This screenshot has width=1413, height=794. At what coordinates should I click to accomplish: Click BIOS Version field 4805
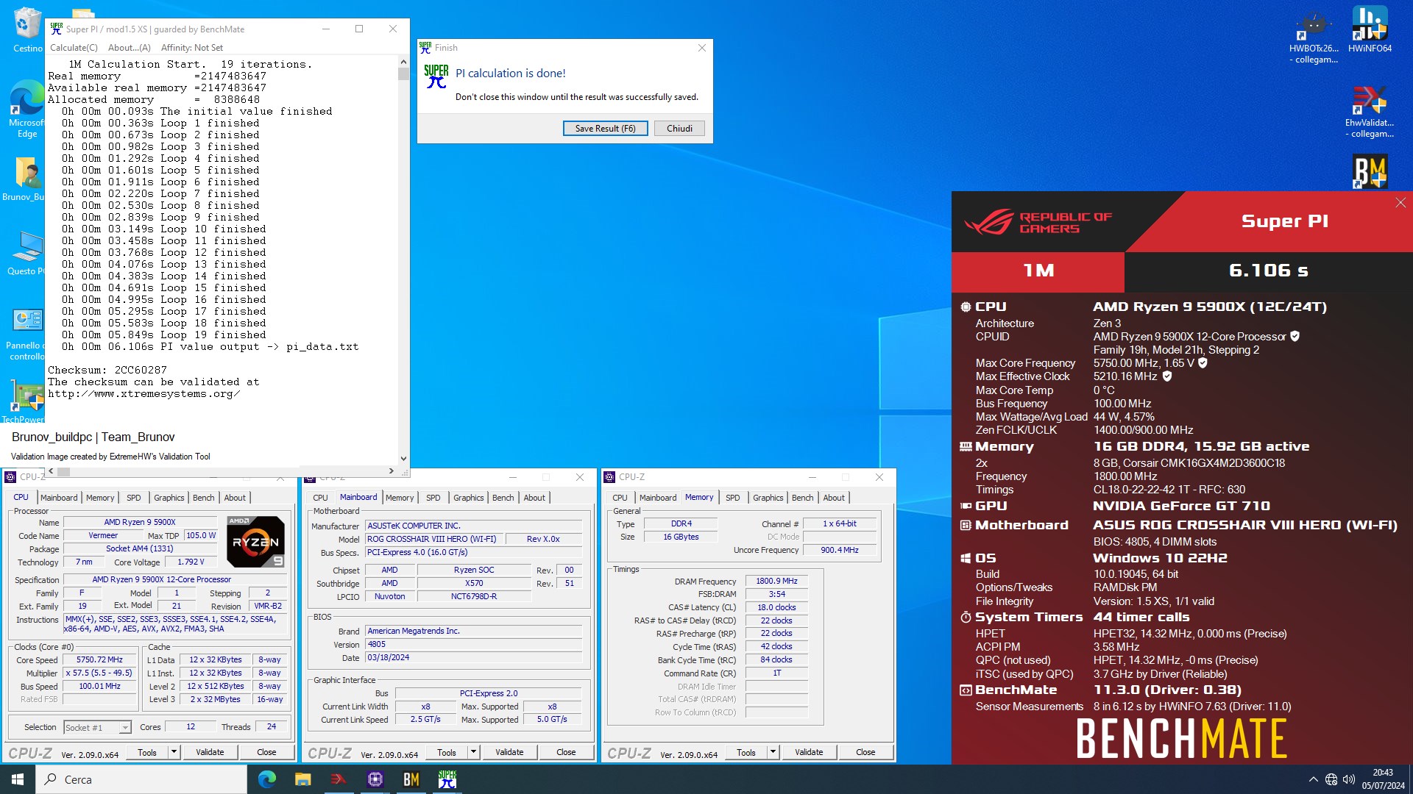474,644
